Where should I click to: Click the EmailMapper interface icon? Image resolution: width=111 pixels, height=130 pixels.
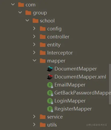[50, 85]
